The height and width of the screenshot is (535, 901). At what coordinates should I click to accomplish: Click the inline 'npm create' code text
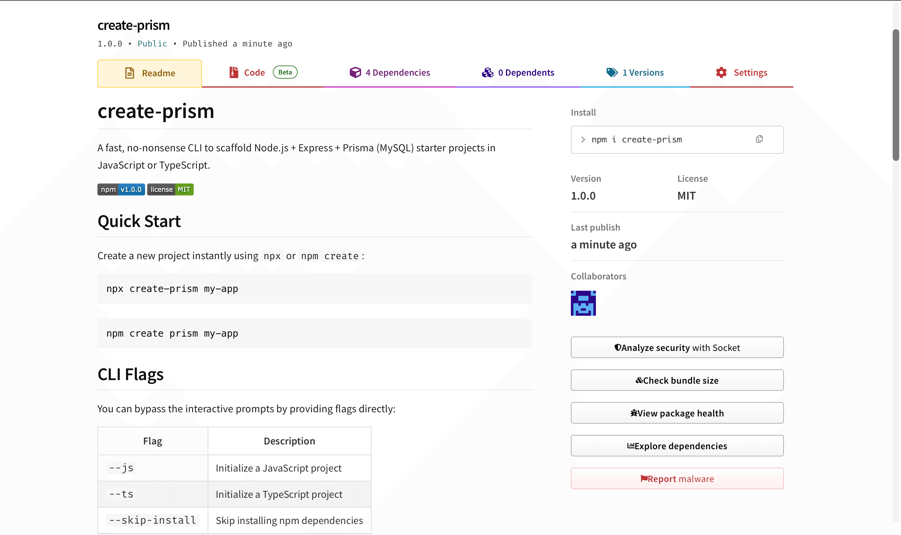[x=330, y=256]
